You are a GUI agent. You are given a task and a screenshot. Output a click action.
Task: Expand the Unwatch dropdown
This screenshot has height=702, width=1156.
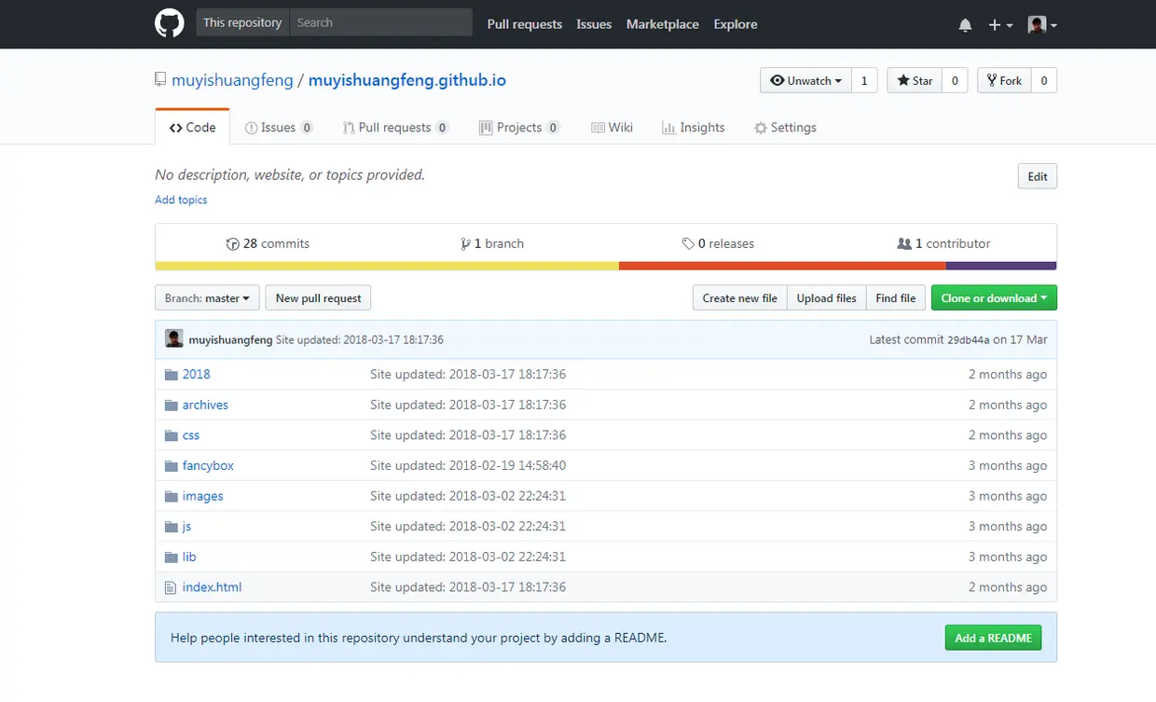805,81
